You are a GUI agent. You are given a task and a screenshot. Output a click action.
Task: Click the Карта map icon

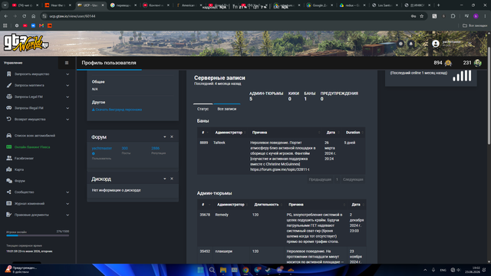8,169
